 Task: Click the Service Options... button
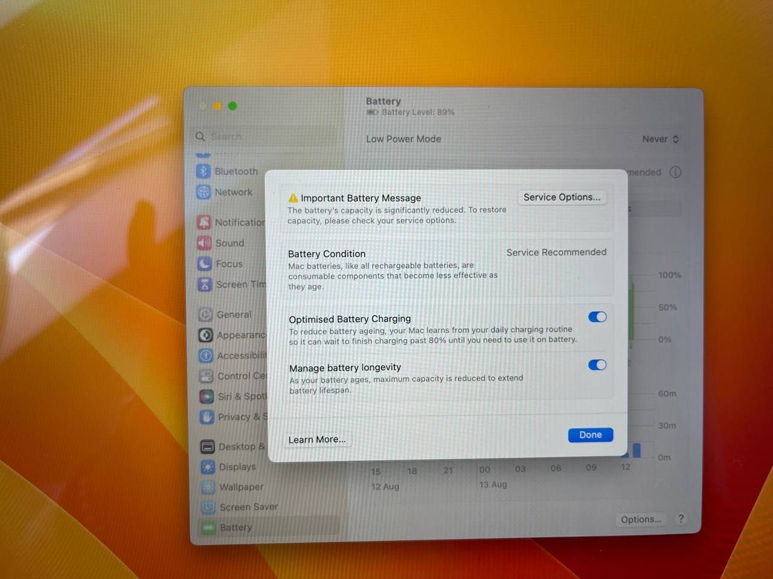(562, 197)
